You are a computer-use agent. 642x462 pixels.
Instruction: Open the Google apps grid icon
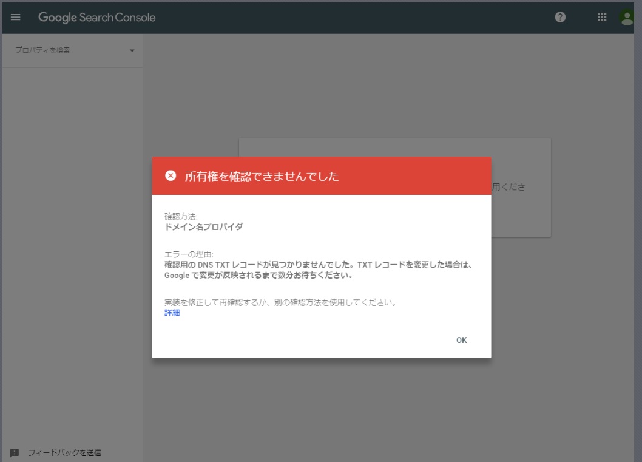coord(602,17)
